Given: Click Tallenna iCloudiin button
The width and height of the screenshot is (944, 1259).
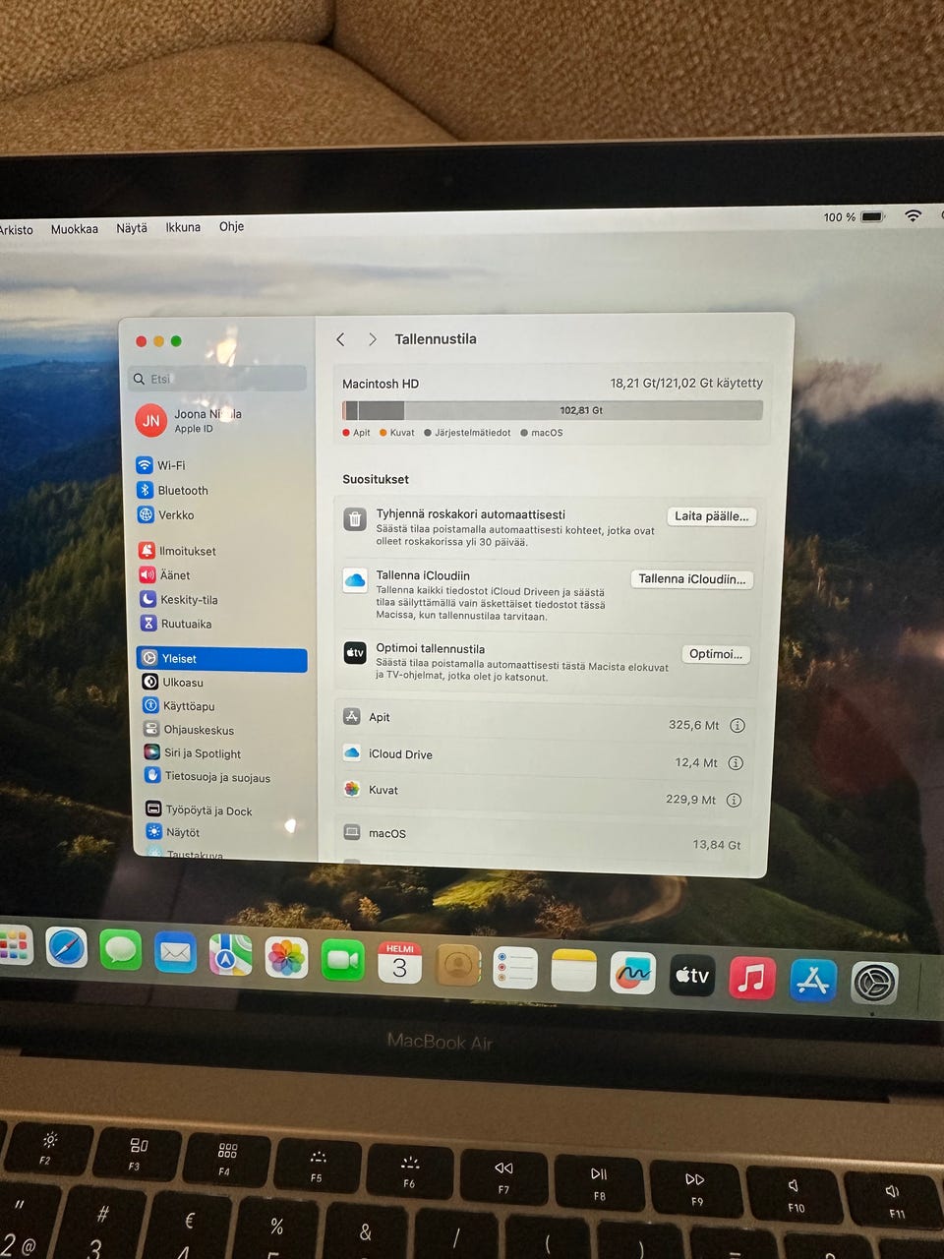Looking at the screenshot, I should (x=692, y=579).
